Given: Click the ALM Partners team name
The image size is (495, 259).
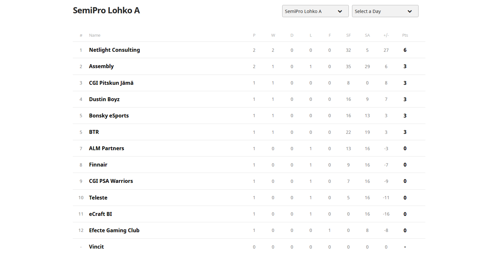Looking at the screenshot, I should tap(106, 148).
